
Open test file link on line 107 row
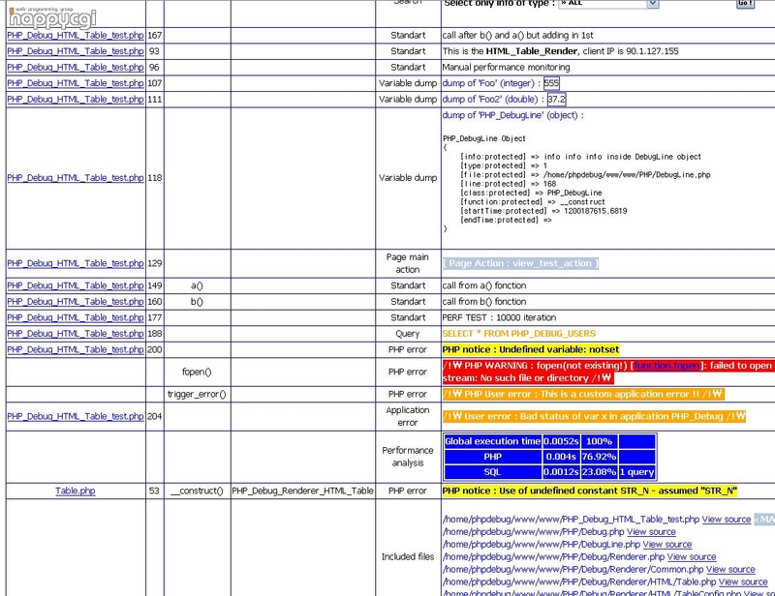pos(76,83)
